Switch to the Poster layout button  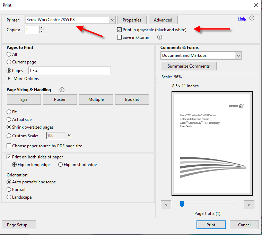click(x=60, y=99)
